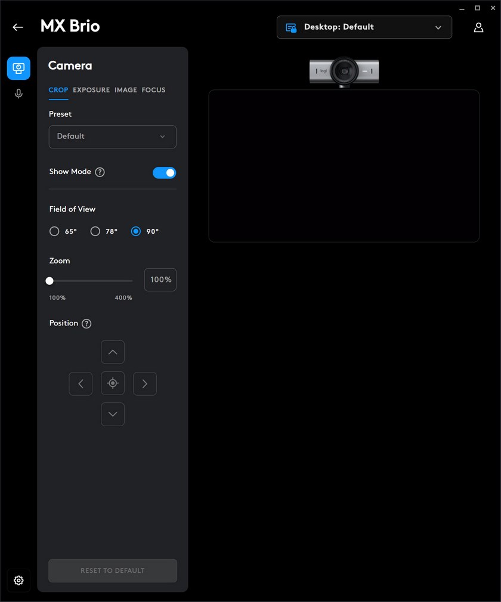The height and width of the screenshot is (602, 501).
Task: Open app settings gear icon
Action: pos(18,580)
